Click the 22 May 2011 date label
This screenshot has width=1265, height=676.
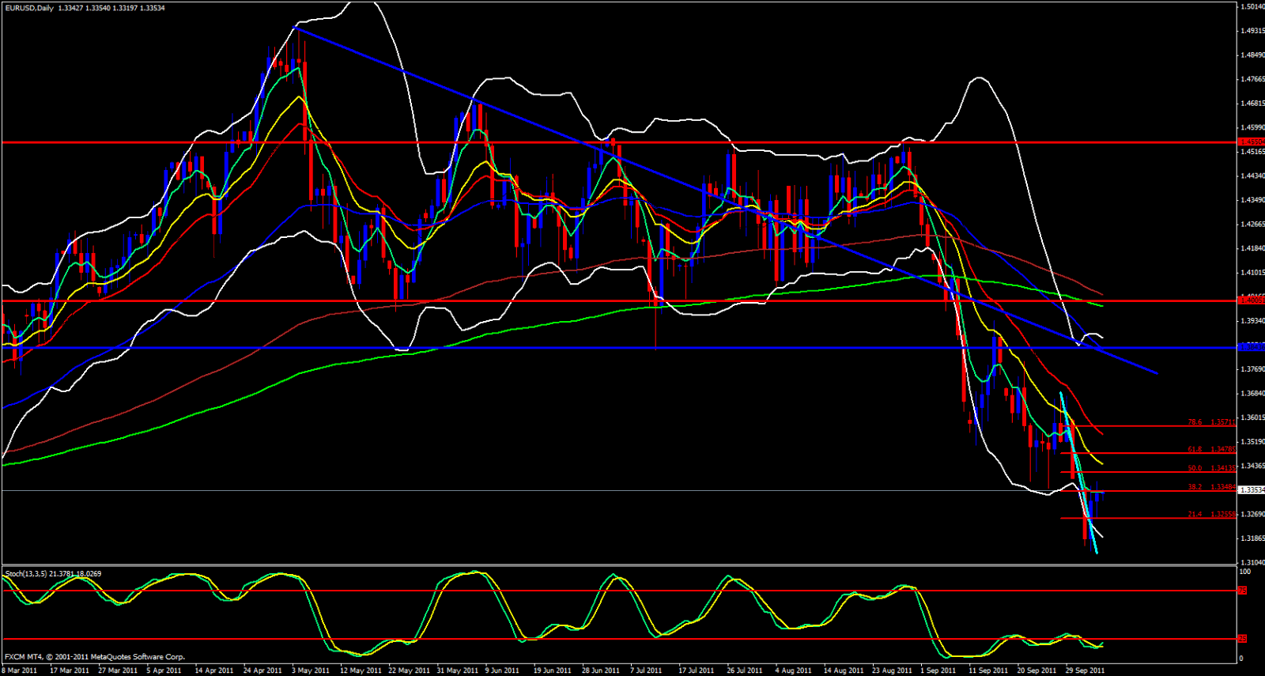(409, 670)
